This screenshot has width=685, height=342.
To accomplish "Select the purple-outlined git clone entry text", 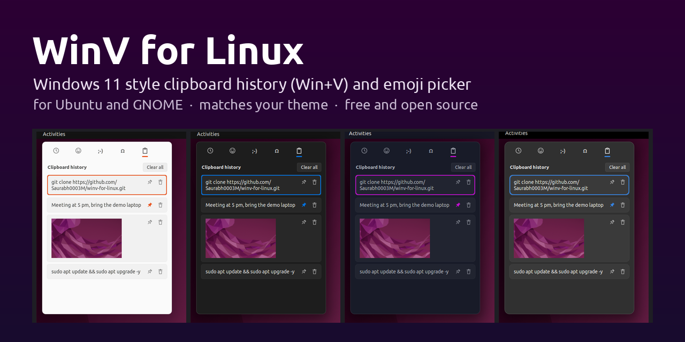I will click(x=397, y=185).
